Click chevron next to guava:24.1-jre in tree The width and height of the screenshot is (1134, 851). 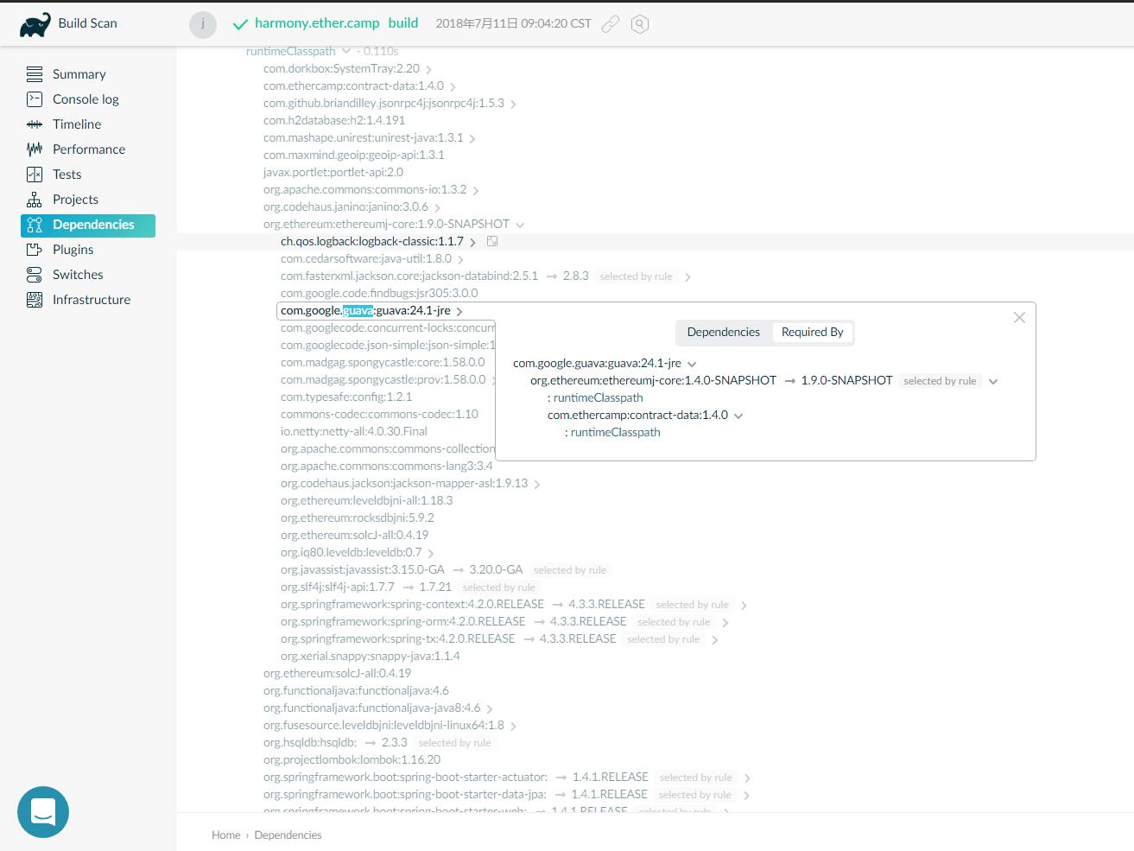click(x=459, y=311)
